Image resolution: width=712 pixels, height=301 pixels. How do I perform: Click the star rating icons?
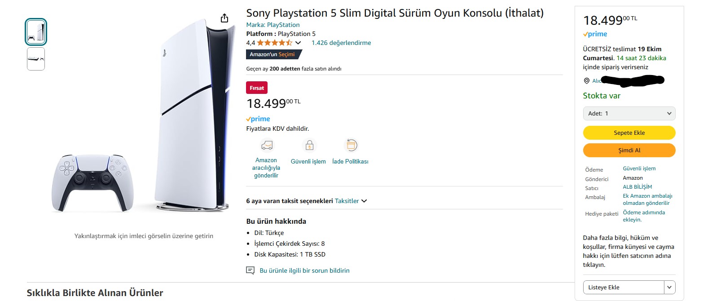[274, 43]
